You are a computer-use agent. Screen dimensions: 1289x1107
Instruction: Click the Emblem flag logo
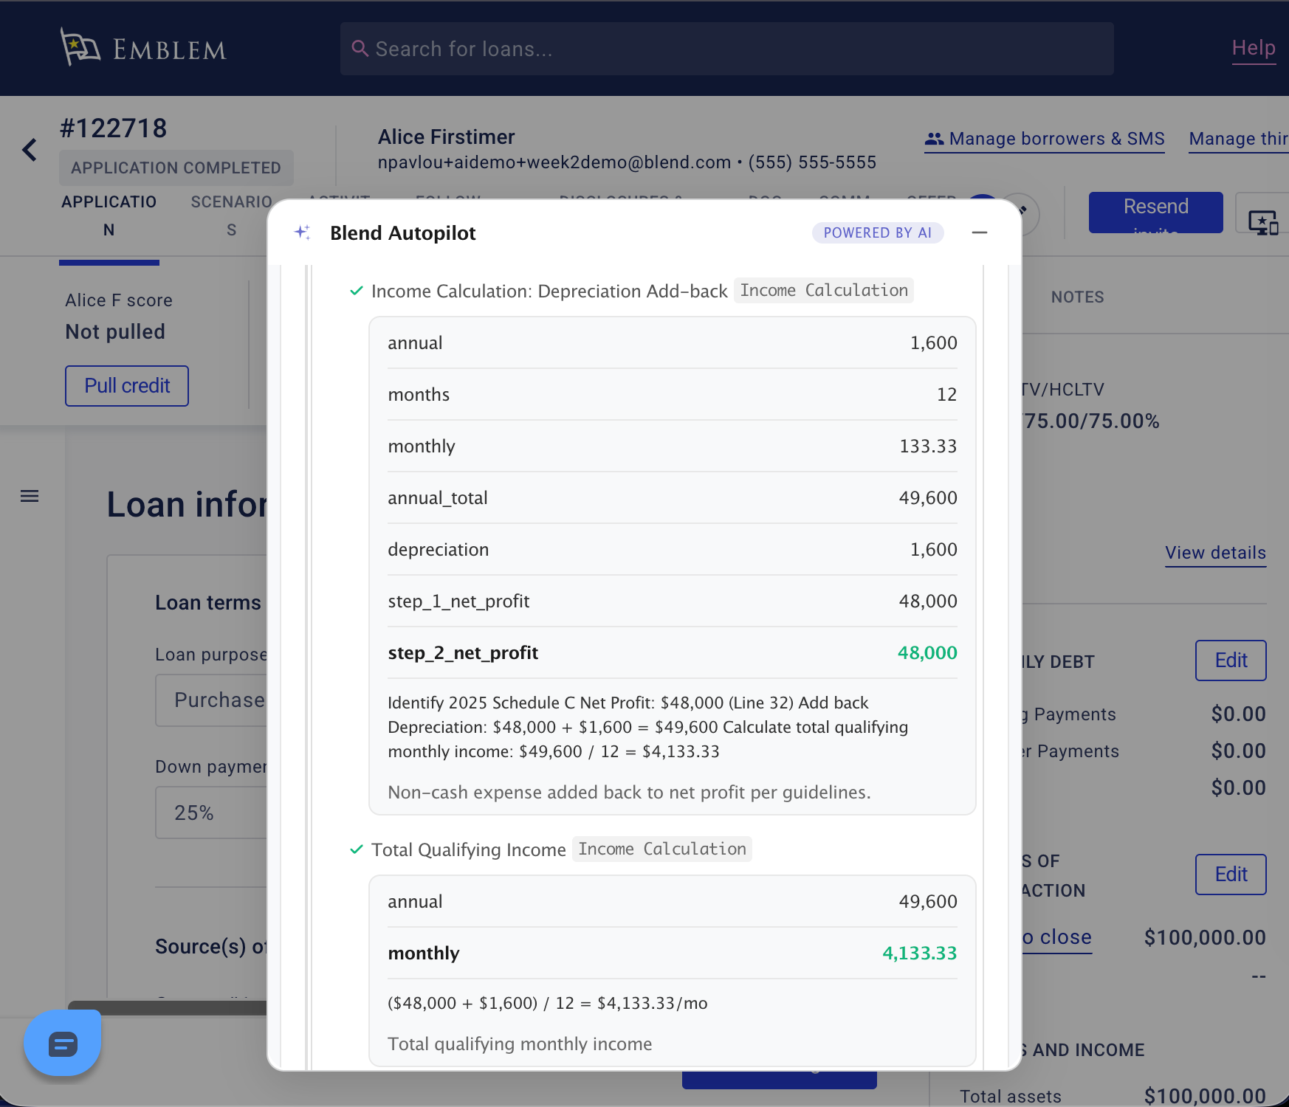tap(80, 47)
